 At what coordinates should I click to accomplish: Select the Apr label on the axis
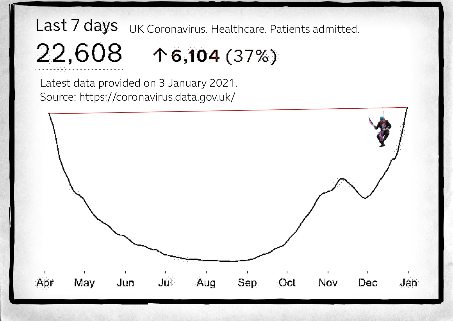45,282
